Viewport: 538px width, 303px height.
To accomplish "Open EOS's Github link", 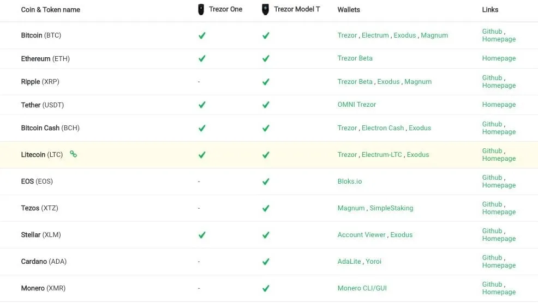I will point(492,178).
